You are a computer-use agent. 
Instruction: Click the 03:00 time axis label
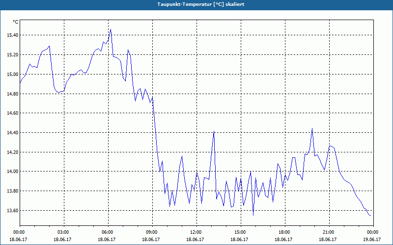64,232
